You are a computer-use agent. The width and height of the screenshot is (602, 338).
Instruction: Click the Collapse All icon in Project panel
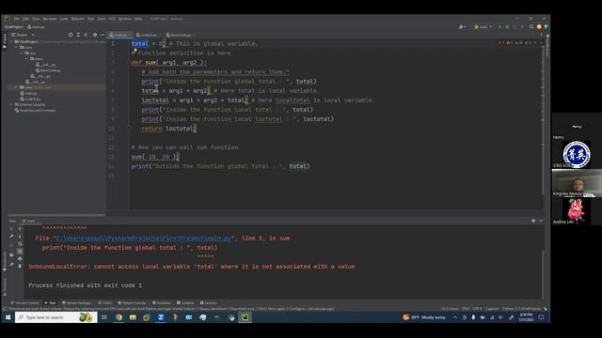(86, 35)
